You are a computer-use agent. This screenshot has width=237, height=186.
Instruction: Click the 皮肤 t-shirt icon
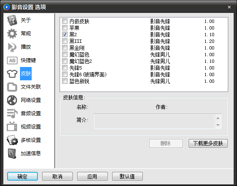coord(12,74)
